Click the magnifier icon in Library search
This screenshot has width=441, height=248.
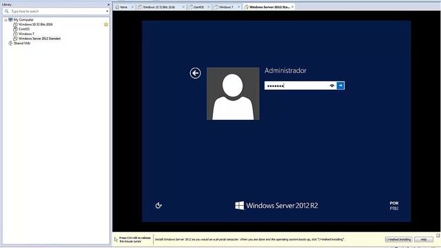7,11
